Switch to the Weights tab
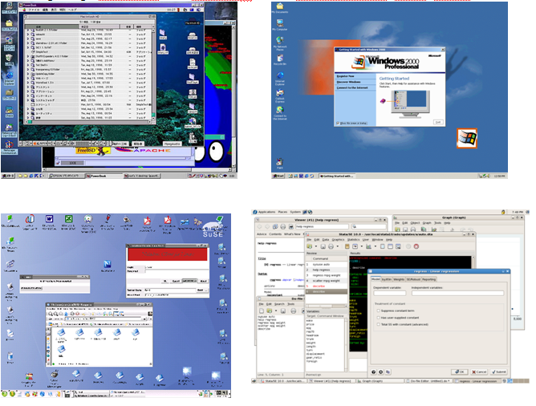The width and height of the screenshot is (536, 406). 399,279
